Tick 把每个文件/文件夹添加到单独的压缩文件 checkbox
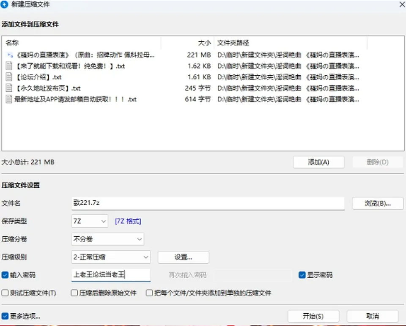Screen dimensions: 406x326 [x=149, y=293]
